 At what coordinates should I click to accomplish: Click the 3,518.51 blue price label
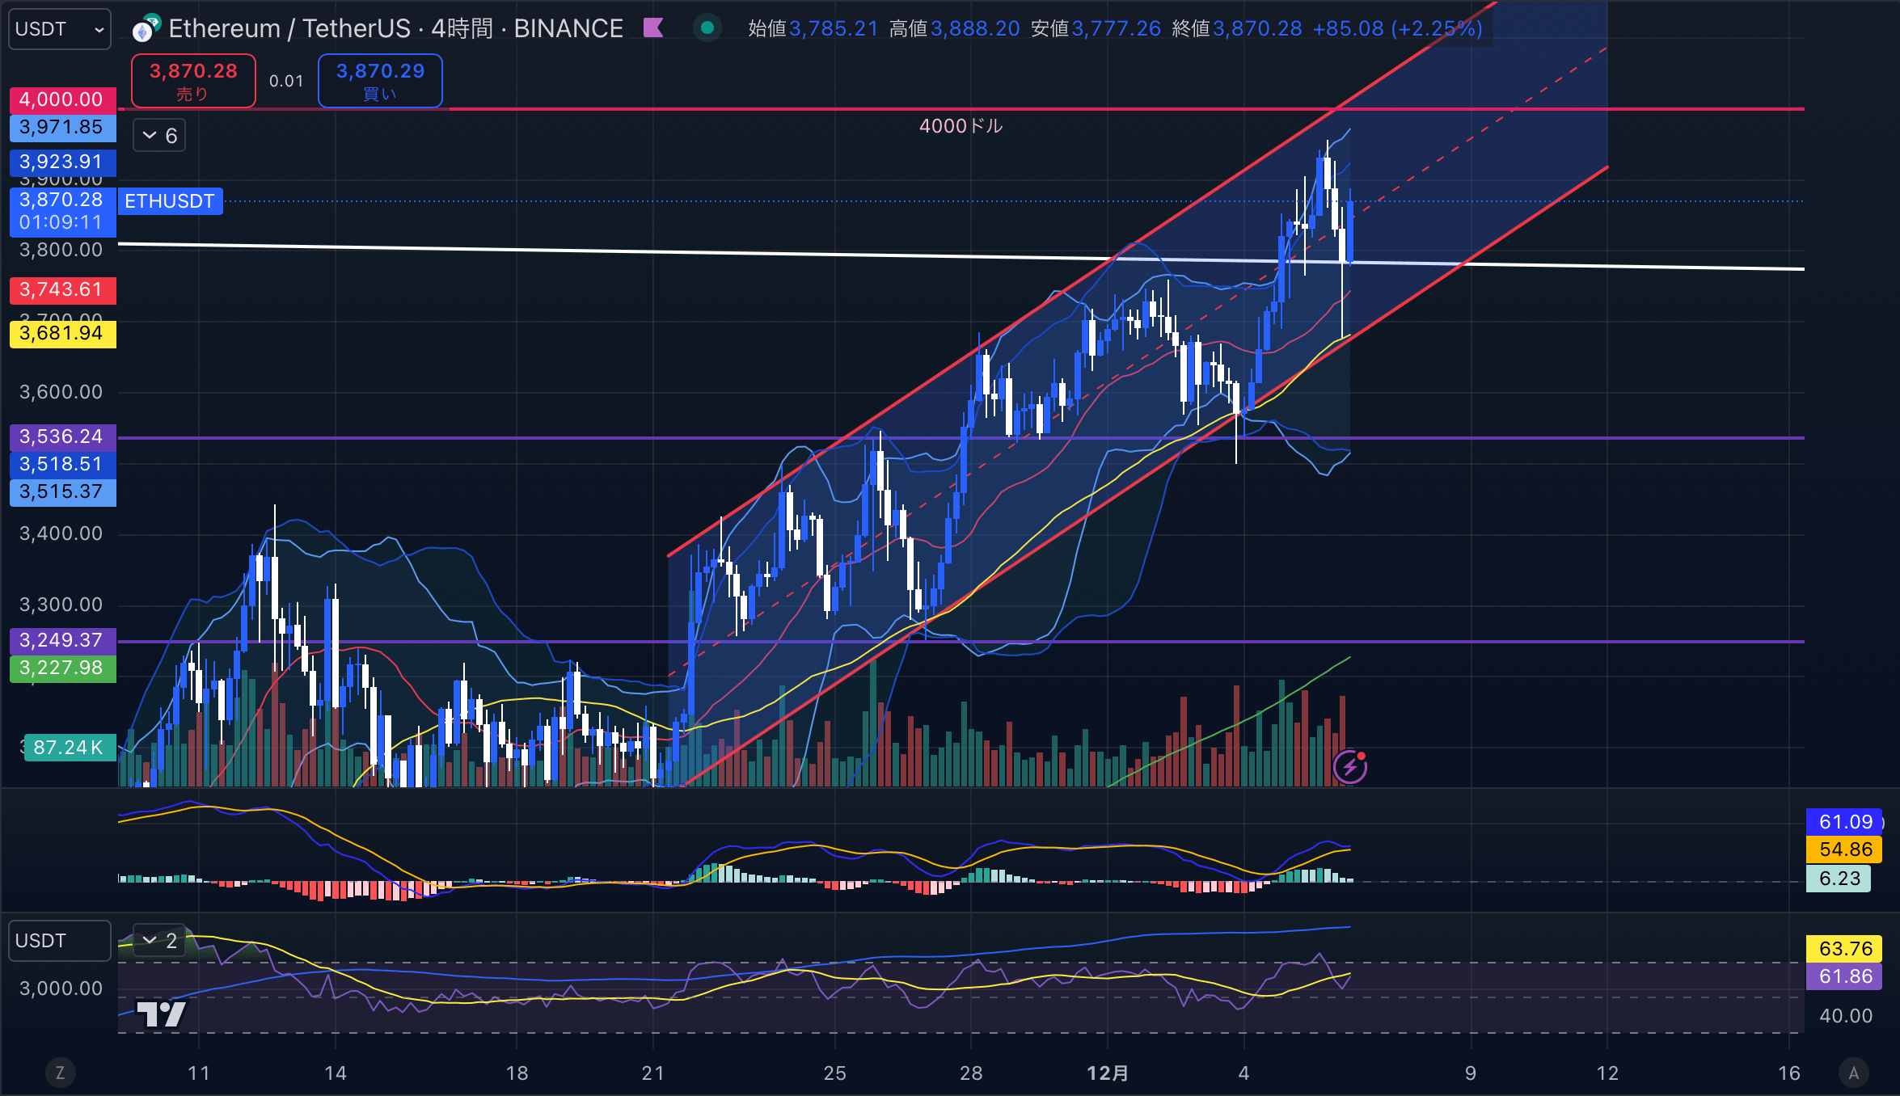62,465
